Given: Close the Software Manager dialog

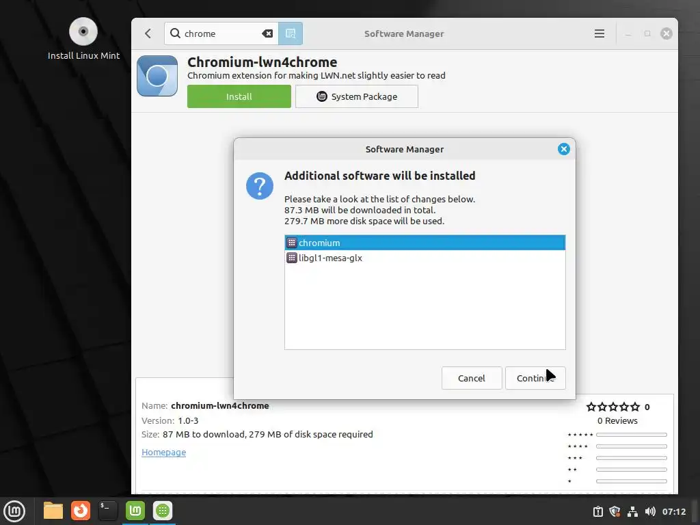Looking at the screenshot, I should click(563, 149).
